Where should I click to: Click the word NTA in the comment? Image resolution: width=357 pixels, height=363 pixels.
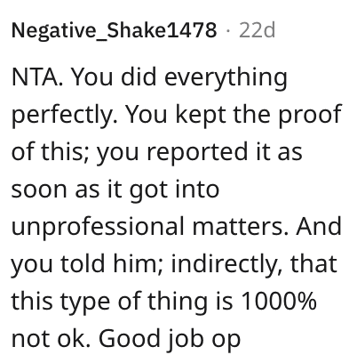pyautogui.click(x=37, y=77)
